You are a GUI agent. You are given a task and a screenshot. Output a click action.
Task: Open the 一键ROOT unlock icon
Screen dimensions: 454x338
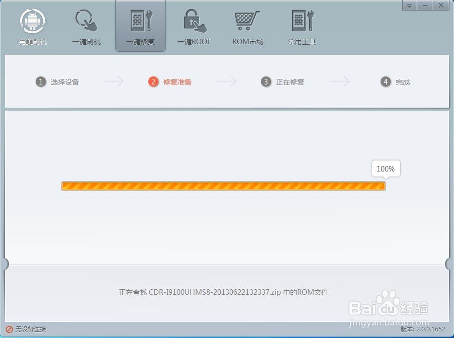pyautogui.click(x=195, y=21)
